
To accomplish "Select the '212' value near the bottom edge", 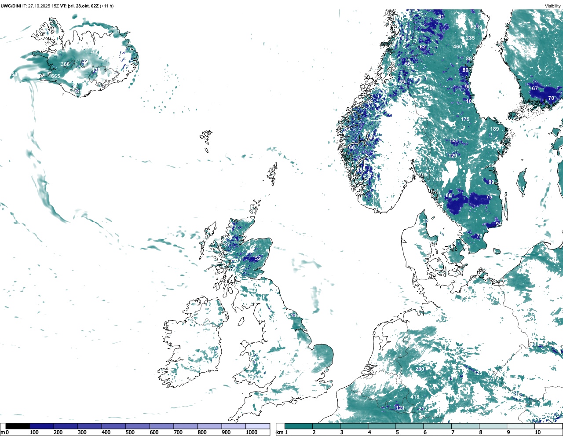I will pos(423,409).
